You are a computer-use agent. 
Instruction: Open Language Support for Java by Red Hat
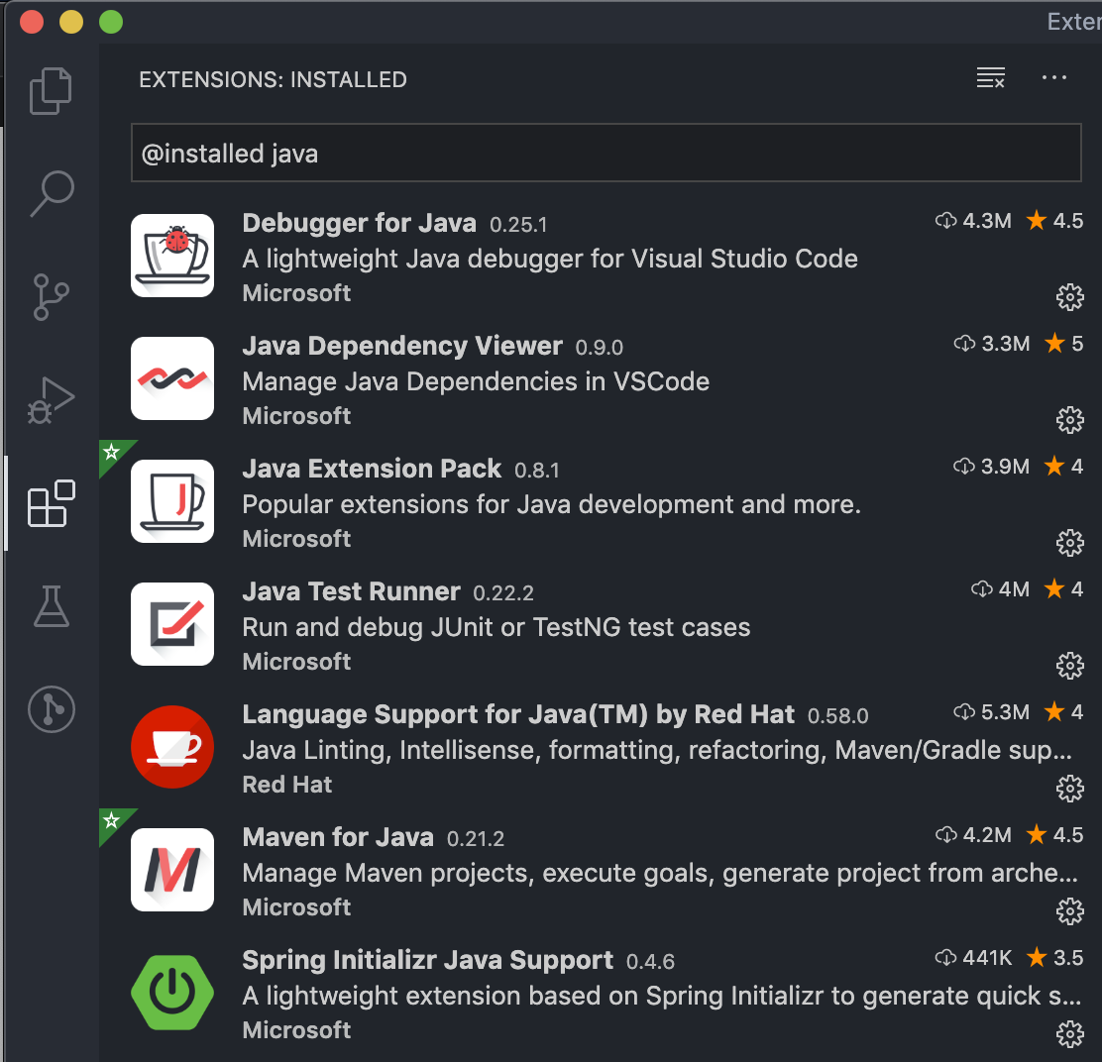click(x=518, y=714)
